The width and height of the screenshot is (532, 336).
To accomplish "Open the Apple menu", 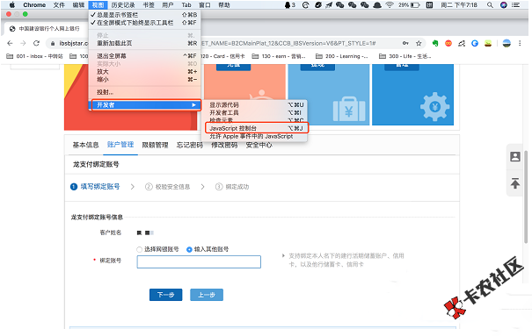I will point(12,4).
